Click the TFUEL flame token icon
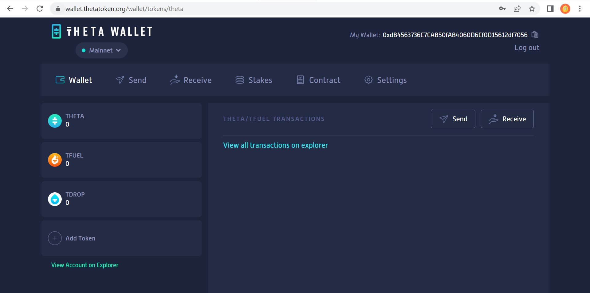This screenshot has height=293, width=590. pyautogui.click(x=55, y=160)
